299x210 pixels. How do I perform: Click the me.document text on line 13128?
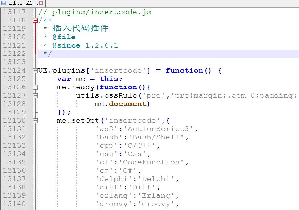pos(122,104)
